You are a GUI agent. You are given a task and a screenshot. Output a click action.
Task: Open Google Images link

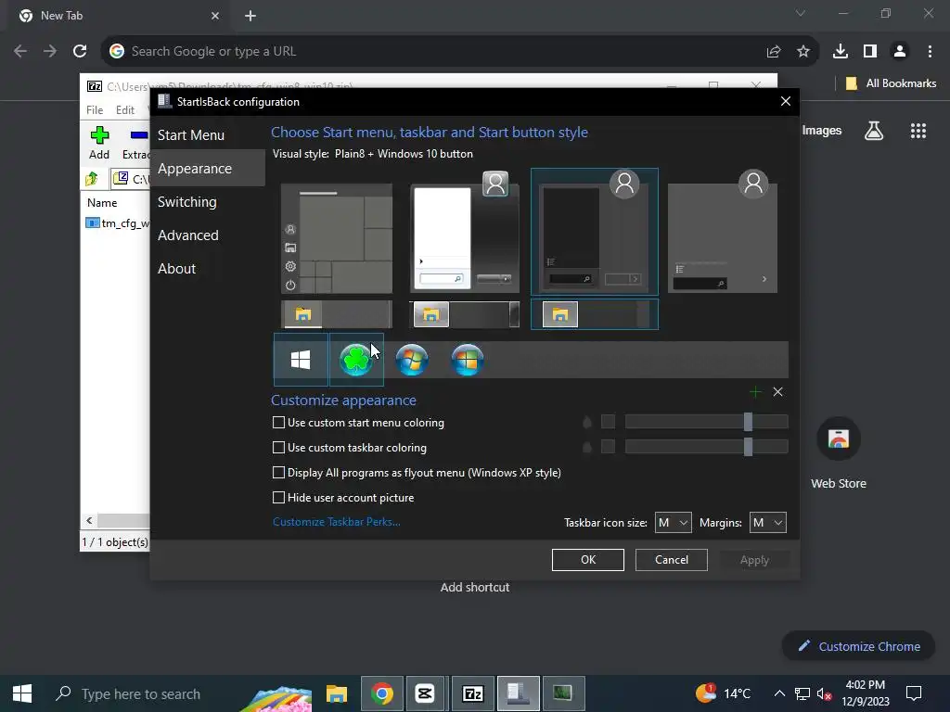(x=822, y=130)
